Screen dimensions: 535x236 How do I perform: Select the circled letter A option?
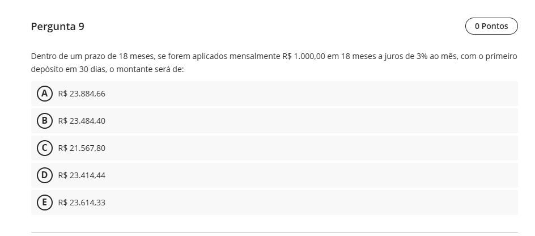pos(44,94)
